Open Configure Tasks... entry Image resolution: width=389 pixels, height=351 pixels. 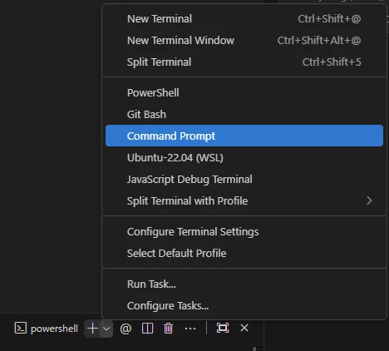pyautogui.click(x=244, y=306)
